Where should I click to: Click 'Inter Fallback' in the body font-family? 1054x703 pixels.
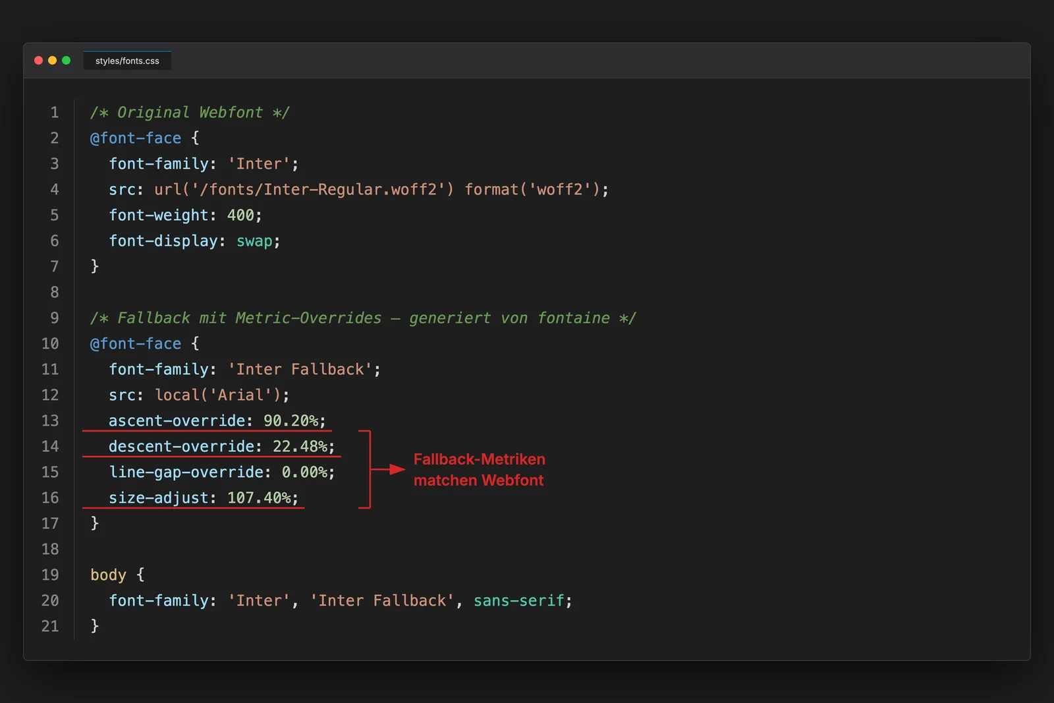(382, 601)
